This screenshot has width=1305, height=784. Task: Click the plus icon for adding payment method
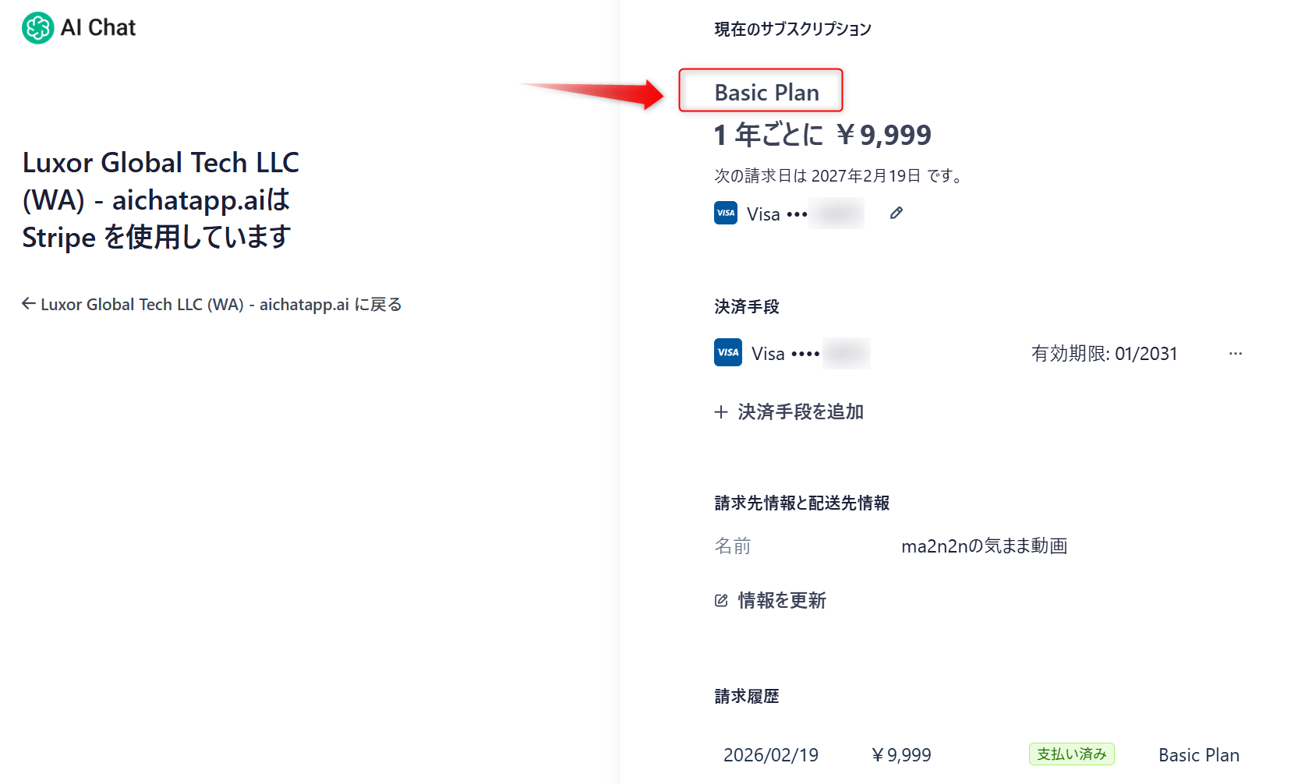[x=721, y=412]
